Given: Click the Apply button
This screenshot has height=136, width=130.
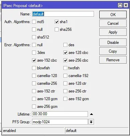Looking at the screenshot, I should point(113,32).
